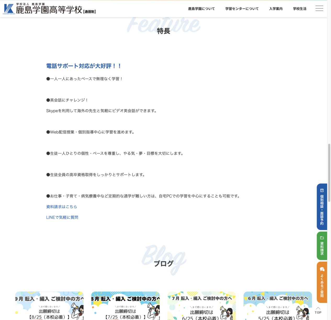
Task: Click the Kashima Gakuen school logo
Action: [50, 9]
